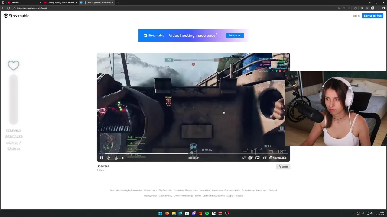Toggle the browser sidebar button
This screenshot has height=217, width=387.
click(x=384, y=8)
